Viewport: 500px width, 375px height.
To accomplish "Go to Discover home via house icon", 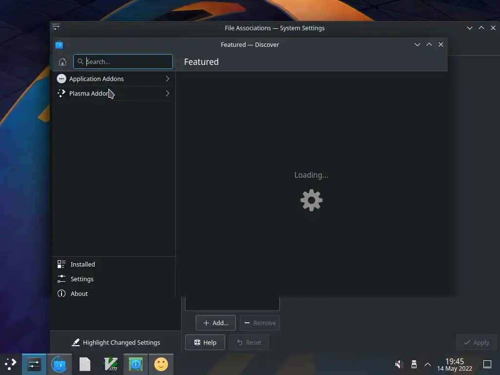I will (62, 62).
